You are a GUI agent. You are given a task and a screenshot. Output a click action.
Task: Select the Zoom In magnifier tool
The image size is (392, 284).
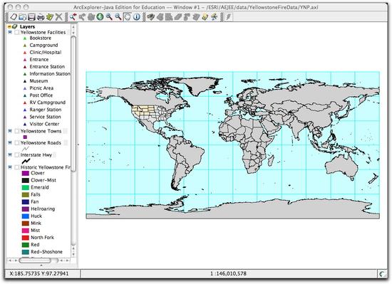(x=109, y=17)
